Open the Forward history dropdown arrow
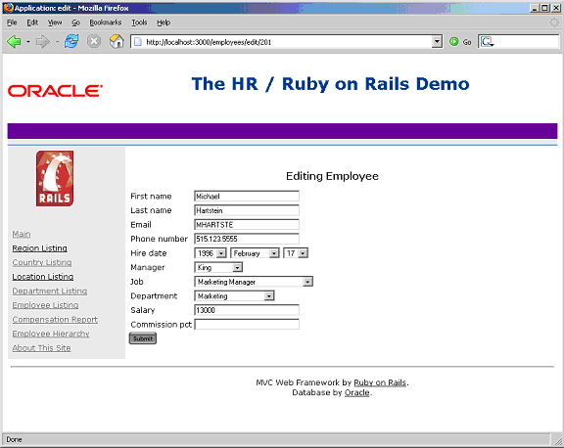The height and width of the screenshot is (448, 564). 57,42
